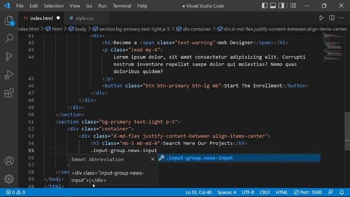Viewport: 350px width, 197px height.
Task: Close the Emmet Abbreviation details popup
Action: (153, 159)
